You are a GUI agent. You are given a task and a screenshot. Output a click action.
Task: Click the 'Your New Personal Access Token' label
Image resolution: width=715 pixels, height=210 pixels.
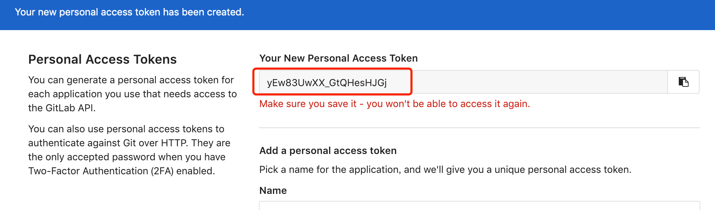coord(338,58)
